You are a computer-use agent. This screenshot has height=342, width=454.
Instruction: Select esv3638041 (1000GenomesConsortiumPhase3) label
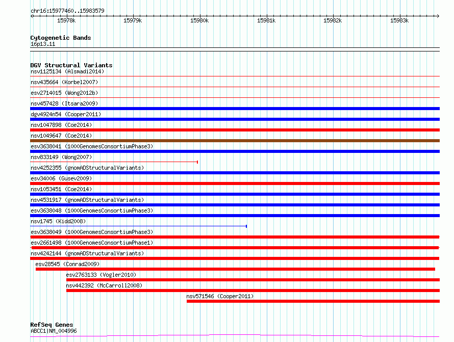(92, 146)
